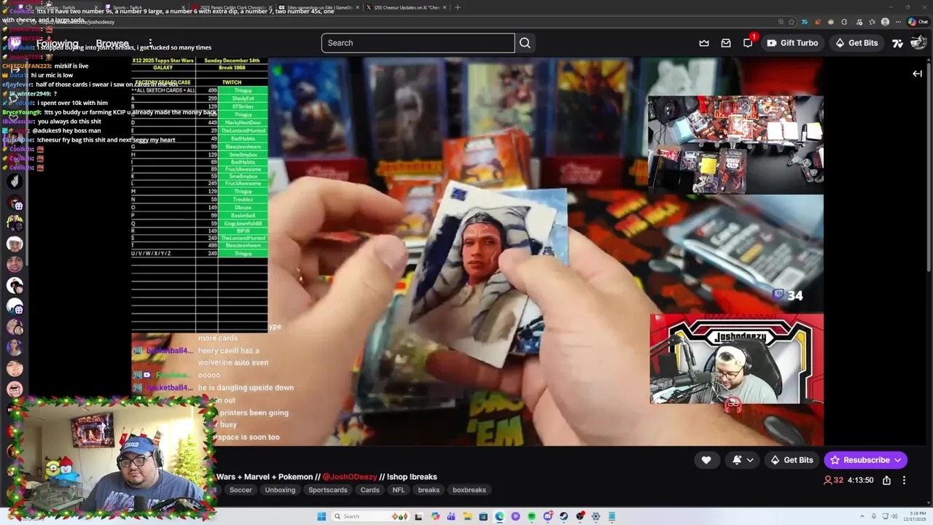Open the @JoshODeezy link in title
The width and height of the screenshot is (933, 525).
(x=350, y=477)
